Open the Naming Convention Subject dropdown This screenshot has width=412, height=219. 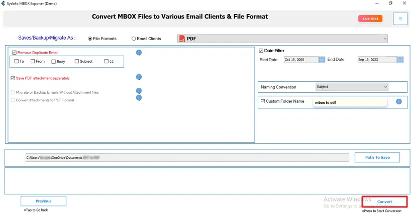pos(385,87)
